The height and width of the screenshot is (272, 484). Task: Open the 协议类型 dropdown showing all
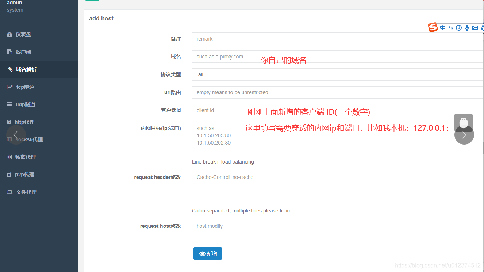[x=338, y=74]
